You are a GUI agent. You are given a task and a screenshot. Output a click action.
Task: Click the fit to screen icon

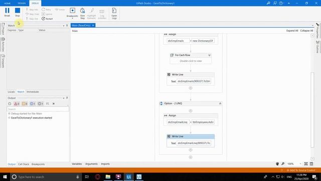(306, 164)
